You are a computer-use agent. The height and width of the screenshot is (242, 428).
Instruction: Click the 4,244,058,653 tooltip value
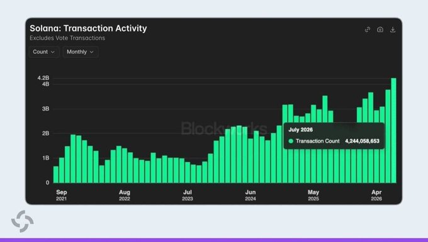click(362, 141)
